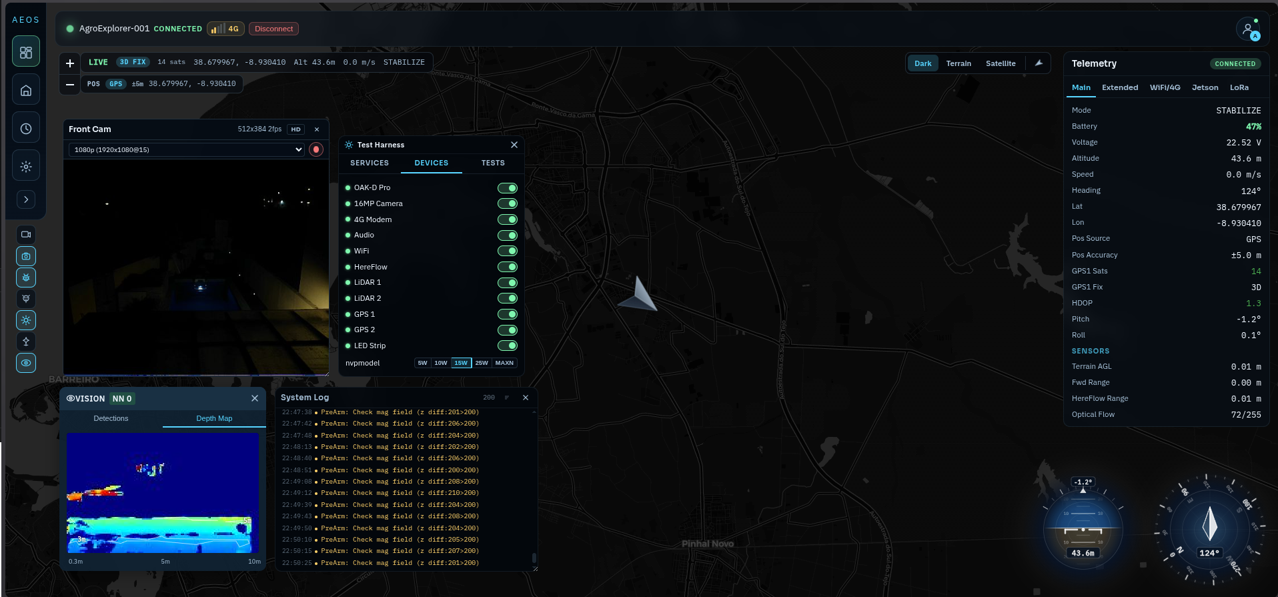Select the Main telemetry tab

(x=1081, y=87)
